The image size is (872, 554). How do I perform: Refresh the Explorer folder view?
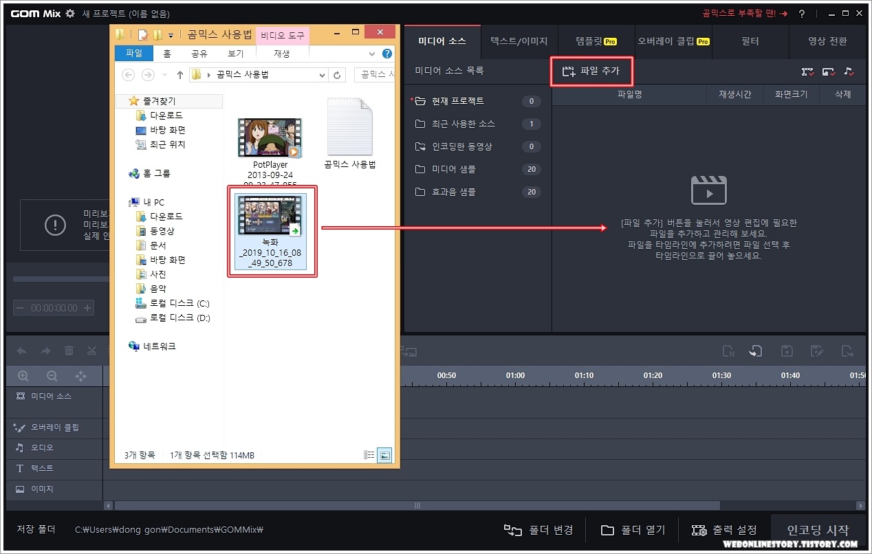pos(337,75)
